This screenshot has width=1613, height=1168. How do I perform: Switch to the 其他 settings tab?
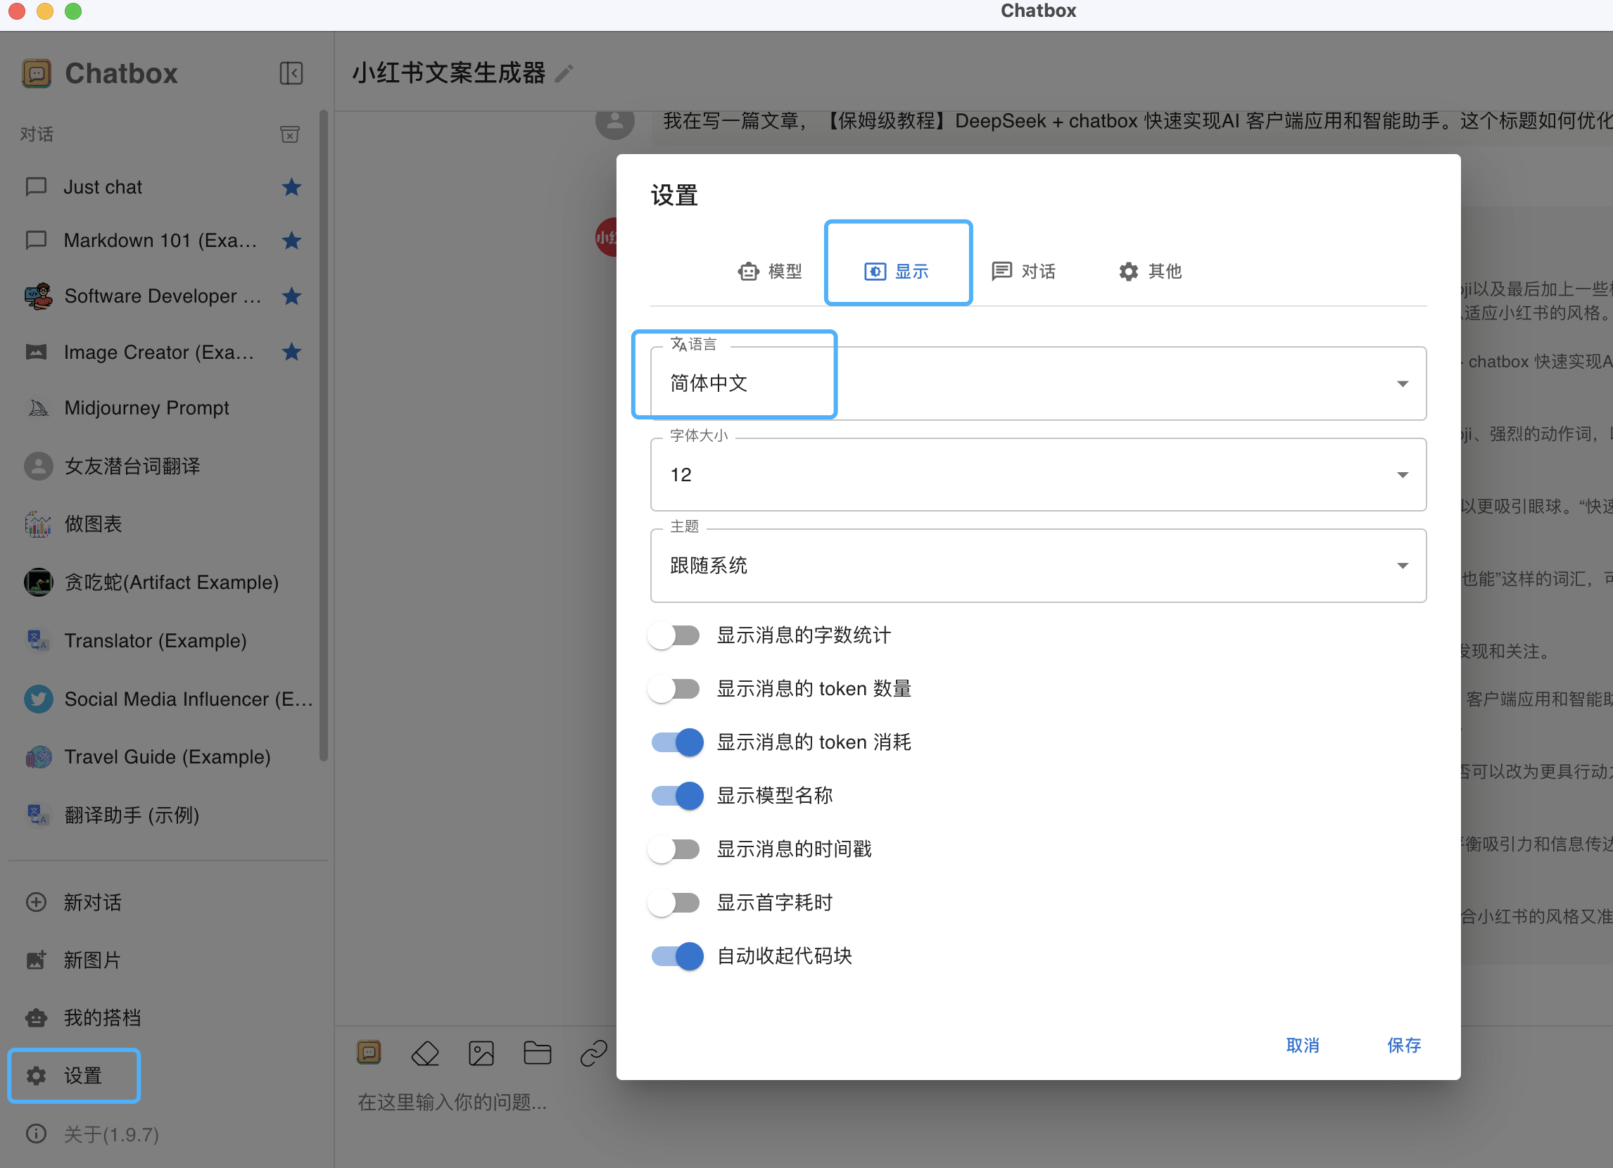click(1149, 271)
